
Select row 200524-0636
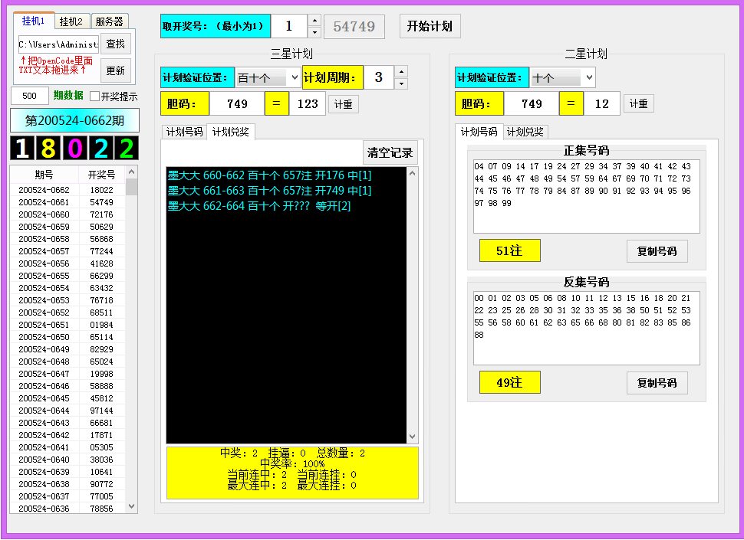(67, 509)
